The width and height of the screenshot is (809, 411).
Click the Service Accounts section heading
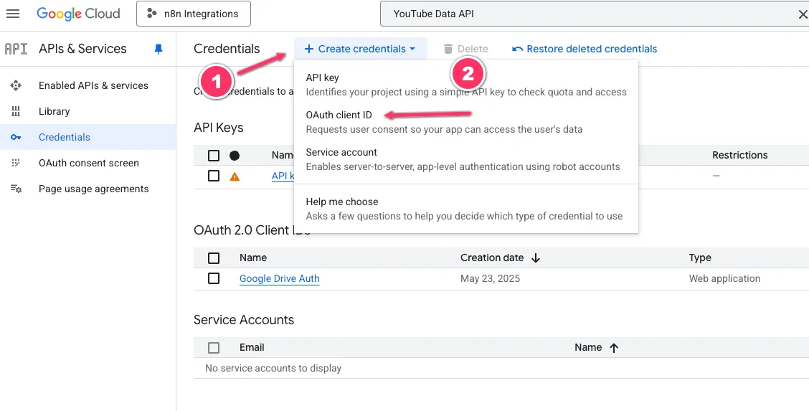click(x=244, y=320)
